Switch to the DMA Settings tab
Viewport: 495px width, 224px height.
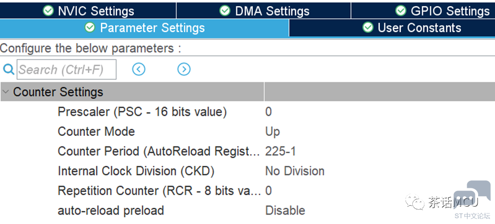click(264, 10)
